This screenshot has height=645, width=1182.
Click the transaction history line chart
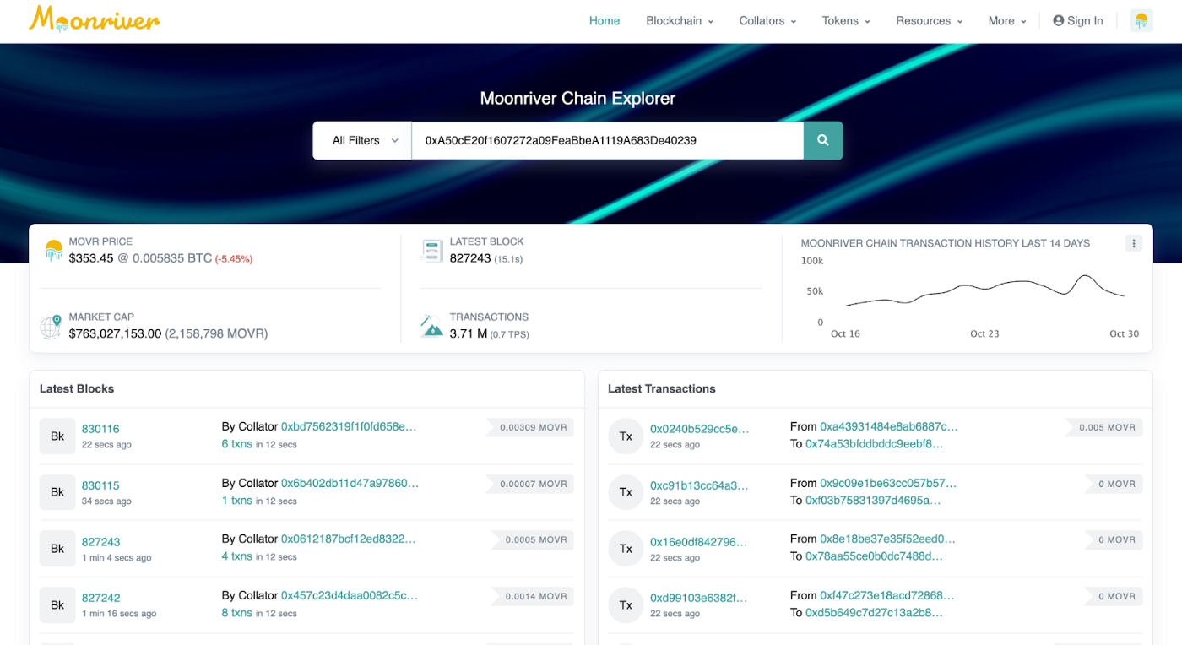click(x=984, y=292)
